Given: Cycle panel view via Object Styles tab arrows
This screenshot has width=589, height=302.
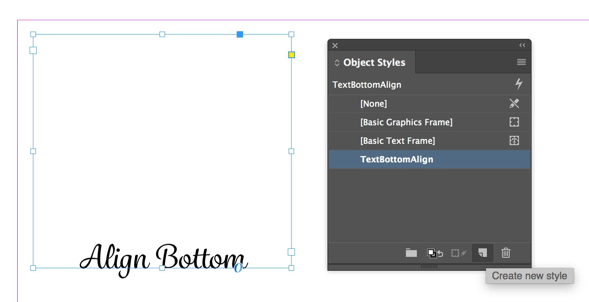Looking at the screenshot, I should (x=337, y=63).
